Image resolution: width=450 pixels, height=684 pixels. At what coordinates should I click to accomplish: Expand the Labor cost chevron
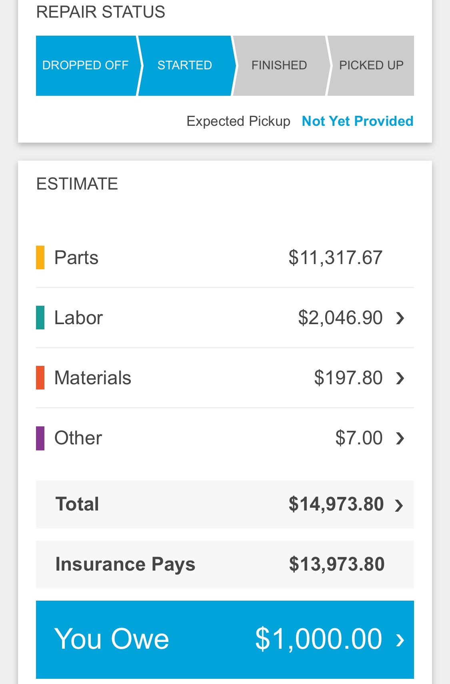click(x=400, y=318)
